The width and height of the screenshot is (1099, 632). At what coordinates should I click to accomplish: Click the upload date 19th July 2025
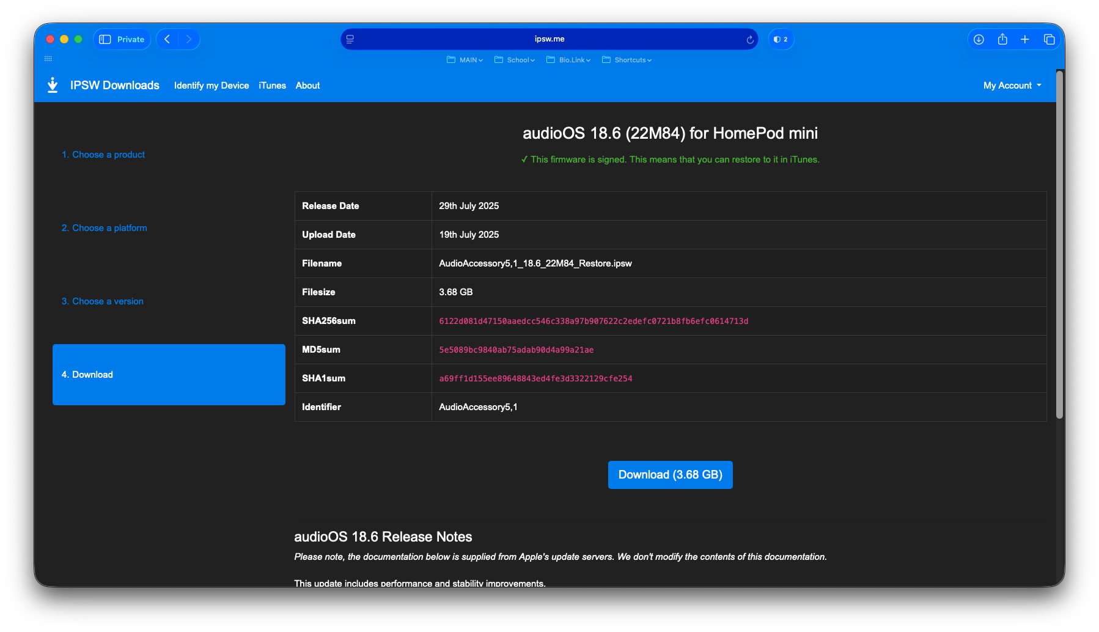point(469,235)
